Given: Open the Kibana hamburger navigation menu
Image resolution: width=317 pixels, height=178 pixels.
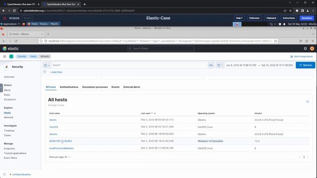Looking at the screenshot, I should click(4, 56).
